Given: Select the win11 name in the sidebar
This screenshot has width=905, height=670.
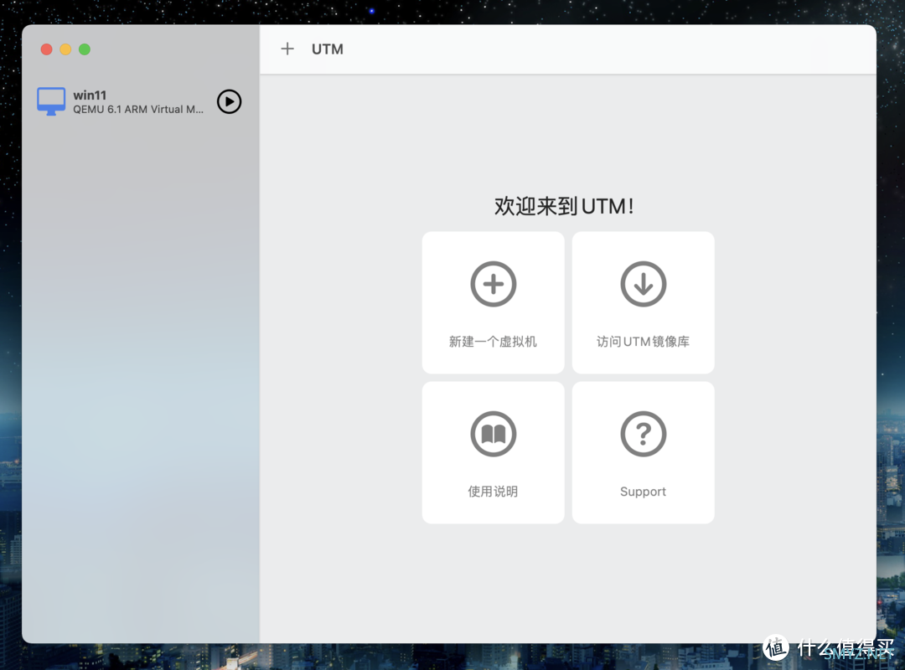Looking at the screenshot, I should click(90, 95).
